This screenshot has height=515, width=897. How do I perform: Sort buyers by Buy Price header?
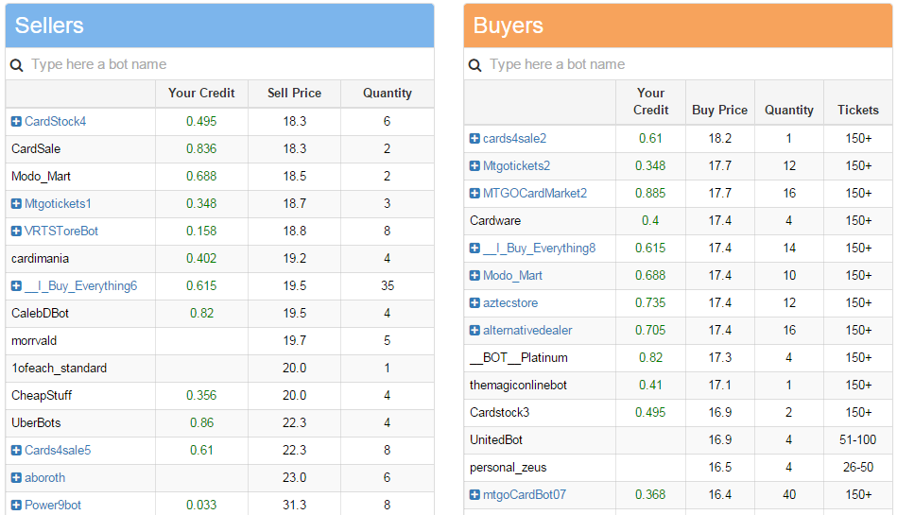(x=719, y=110)
